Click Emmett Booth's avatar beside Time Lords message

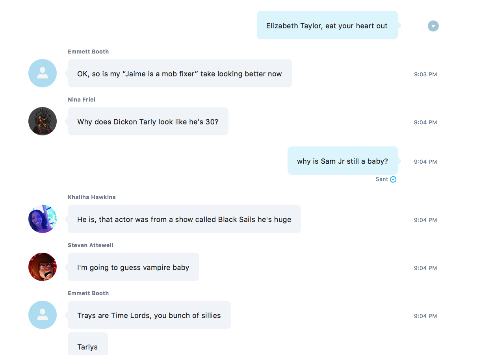[x=43, y=315]
